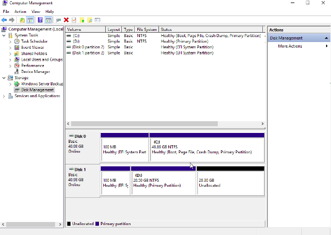The width and height of the screenshot is (331, 235).
Task: Click the black Unallocated legend swatch
Action: point(69,224)
